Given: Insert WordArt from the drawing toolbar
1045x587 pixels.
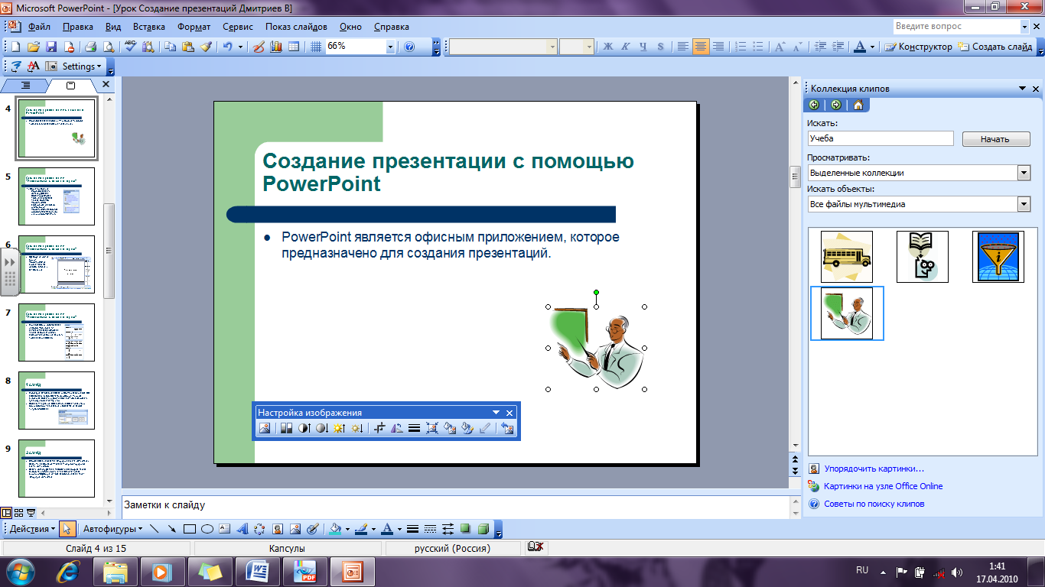Looking at the screenshot, I should pyautogui.click(x=243, y=529).
